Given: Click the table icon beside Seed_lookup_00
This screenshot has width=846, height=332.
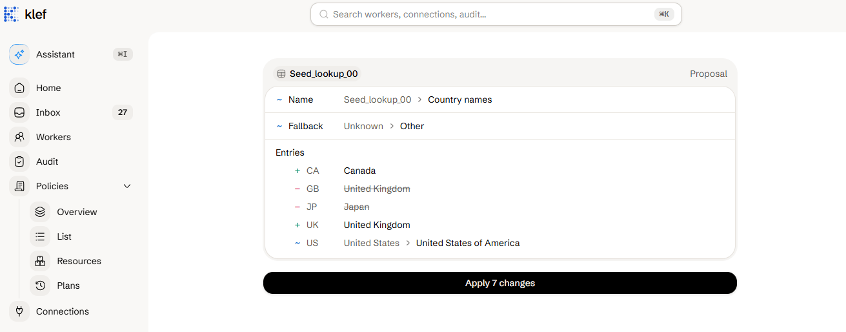Looking at the screenshot, I should pos(281,74).
